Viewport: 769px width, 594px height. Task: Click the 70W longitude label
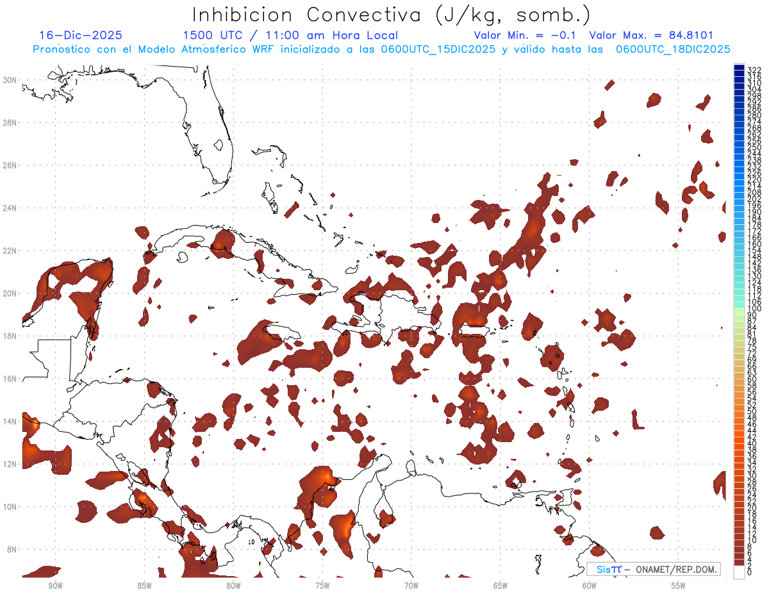point(411,586)
